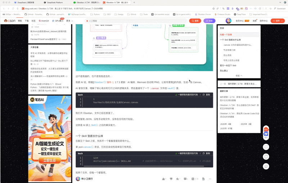Enter fullscreen reading via floating expand icon

click(266, 147)
